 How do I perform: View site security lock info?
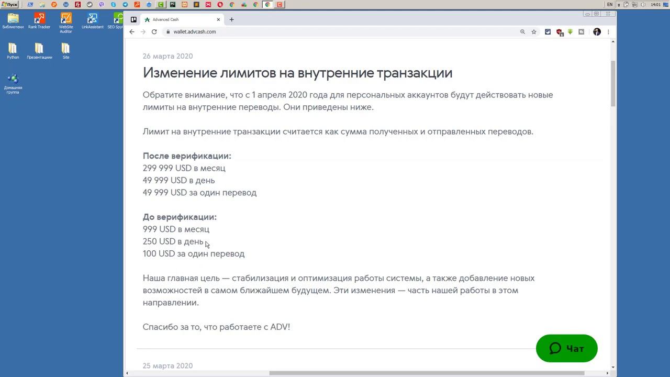click(x=167, y=32)
